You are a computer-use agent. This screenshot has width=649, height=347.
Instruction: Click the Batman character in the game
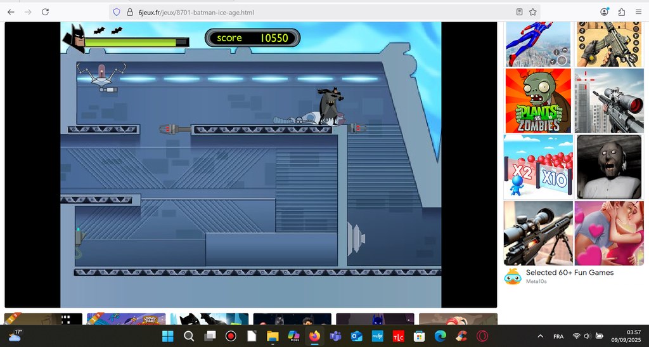point(330,106)
